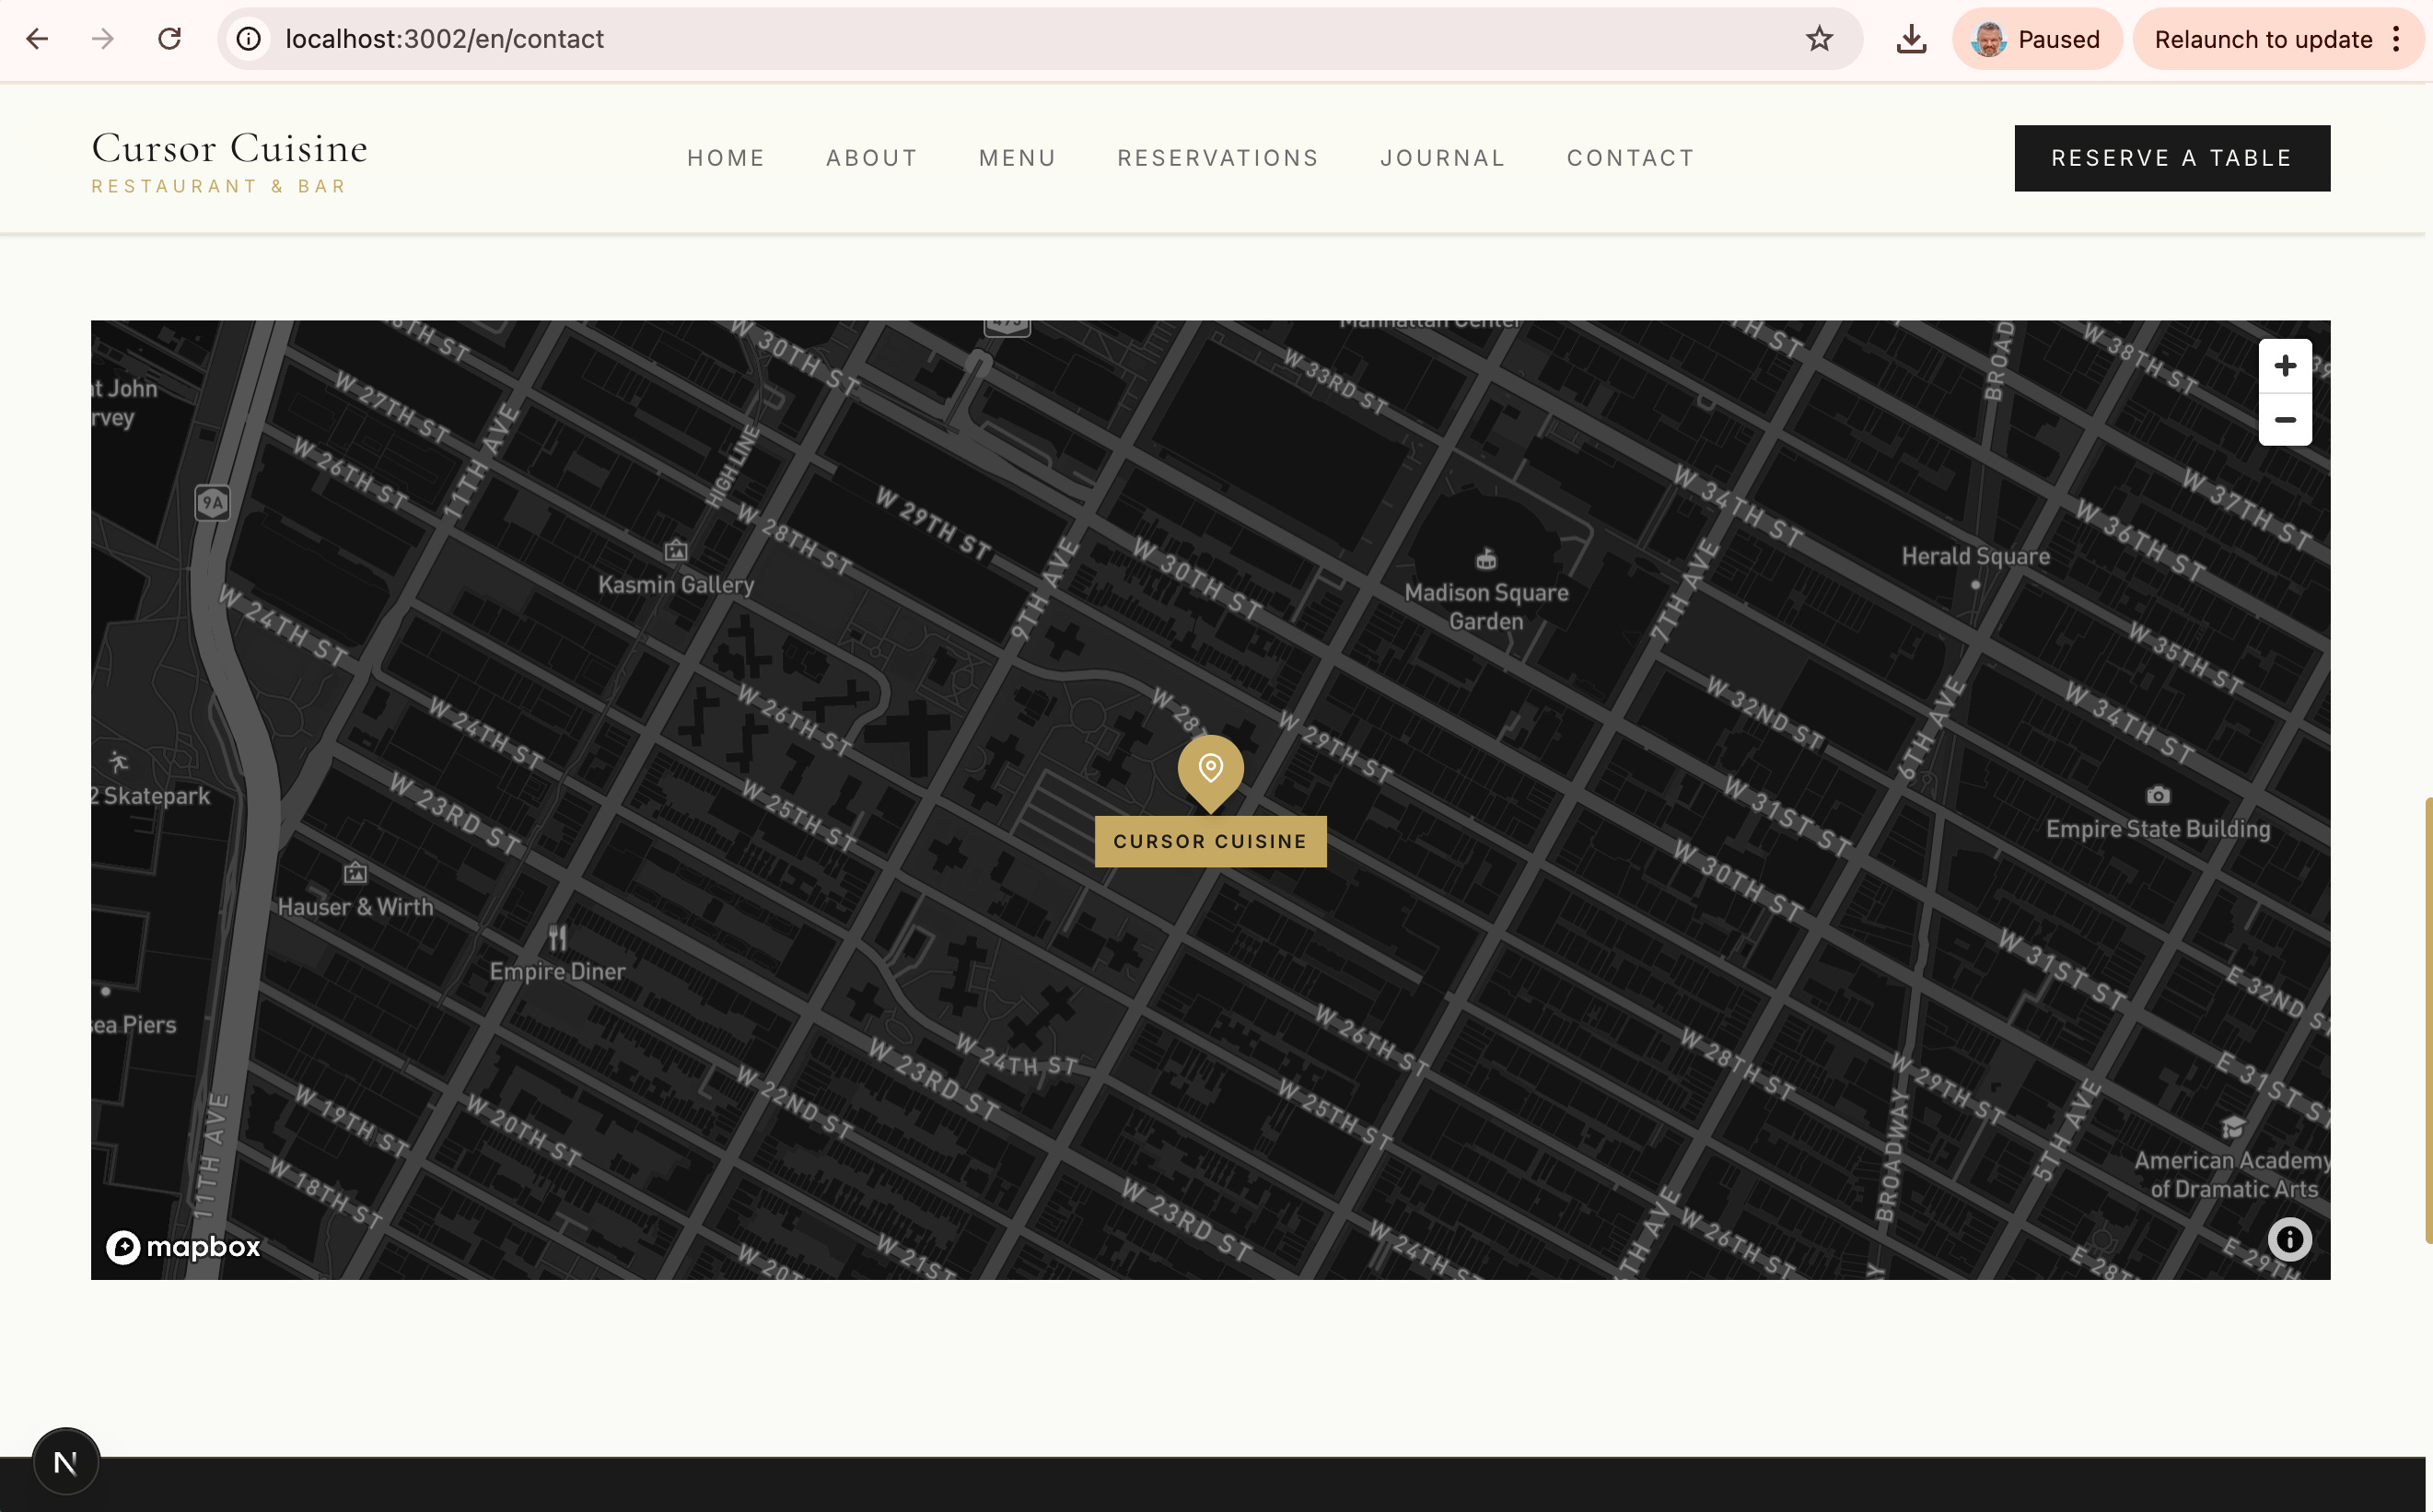Open the Chrome three-dot menu
The height and width of the screenshot is (1512, 2433).
pyautogui.click(x=2396, y=39)
